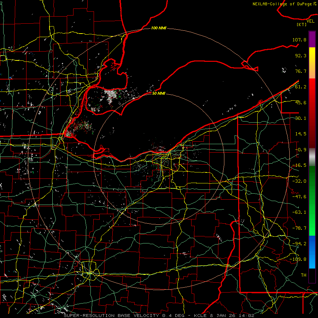The height and width of the screenshot is (318, 318).
Task: Click the VEL legend title
Action: click(x=310, y=21)
